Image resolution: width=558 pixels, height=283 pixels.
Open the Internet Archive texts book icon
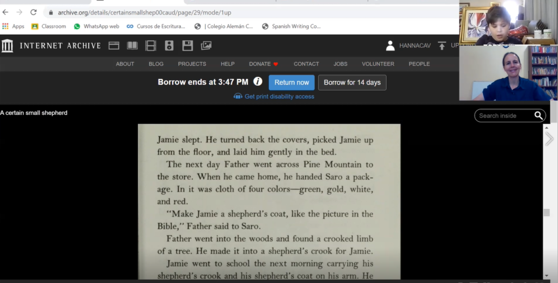[132, 46]
